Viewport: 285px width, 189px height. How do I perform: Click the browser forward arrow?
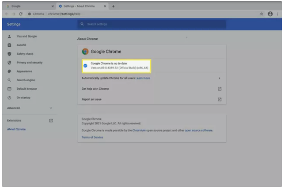(14, 14)
